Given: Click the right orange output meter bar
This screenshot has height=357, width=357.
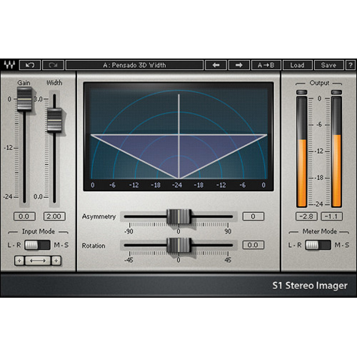Looking at the screenshot, I should pyautogui.click(x=336, y=170).
